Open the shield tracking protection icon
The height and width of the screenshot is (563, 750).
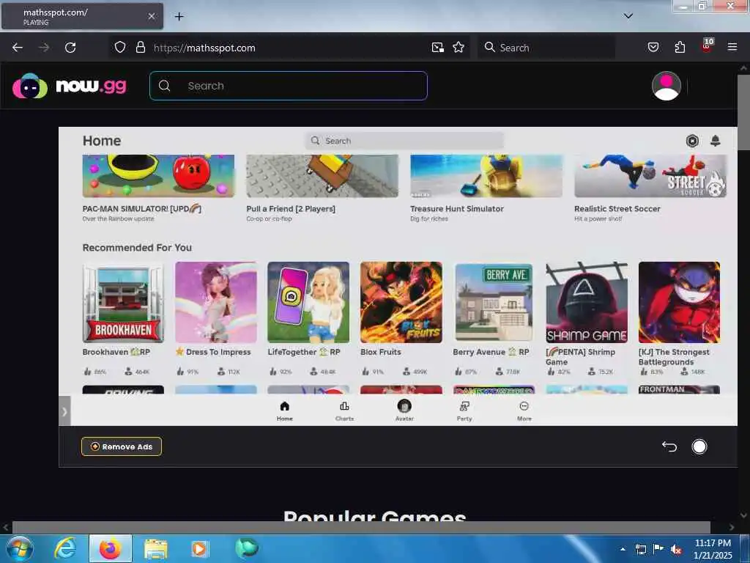coord(120,47)
